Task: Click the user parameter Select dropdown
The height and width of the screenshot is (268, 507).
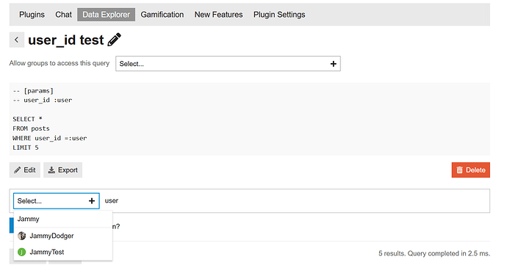Action: pyautogui.click(x=57, y=201)
